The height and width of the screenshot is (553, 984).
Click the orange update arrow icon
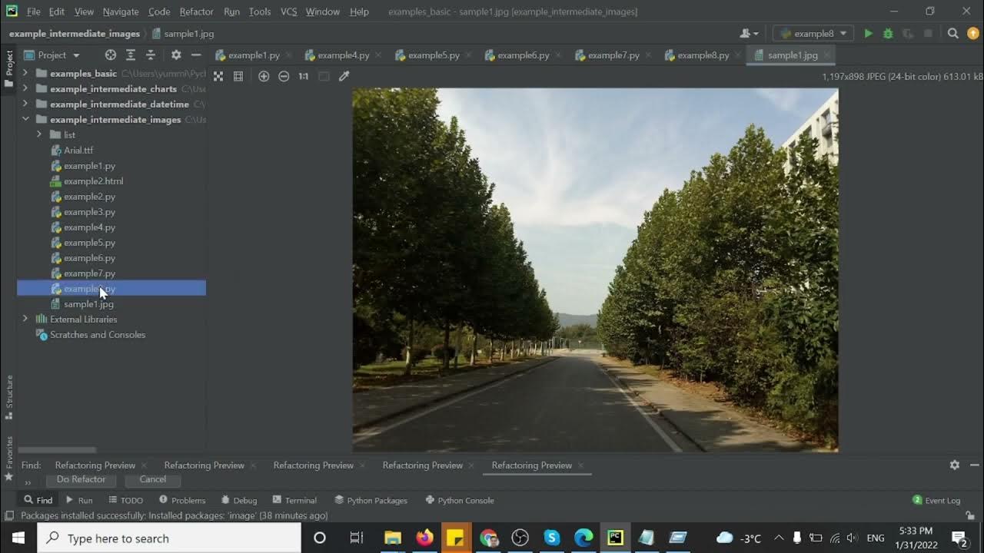[973, 34]
